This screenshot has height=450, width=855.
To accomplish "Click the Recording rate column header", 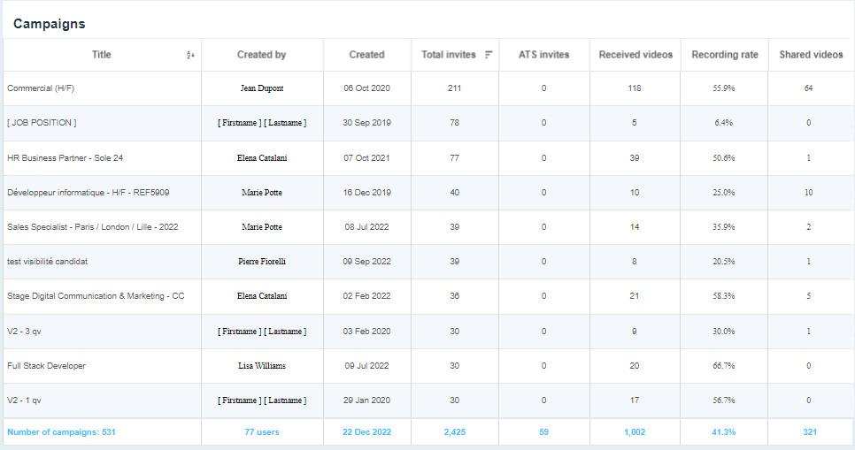I will (x=724, y=55).
